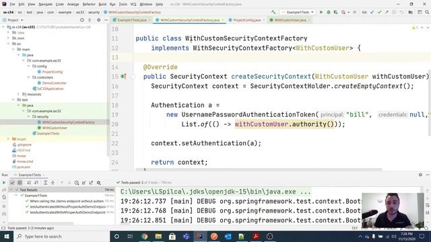Collapse the Test Results node

point(11,190)
